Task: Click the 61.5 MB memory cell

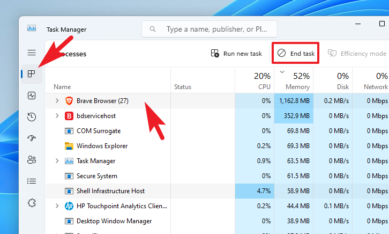Action: tap(294, 176)
